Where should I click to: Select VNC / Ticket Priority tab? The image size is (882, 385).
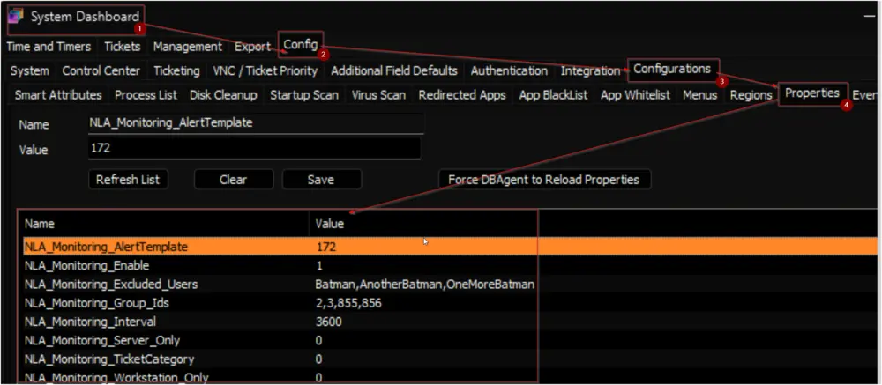pyautogui.click(x=265, y=70)
